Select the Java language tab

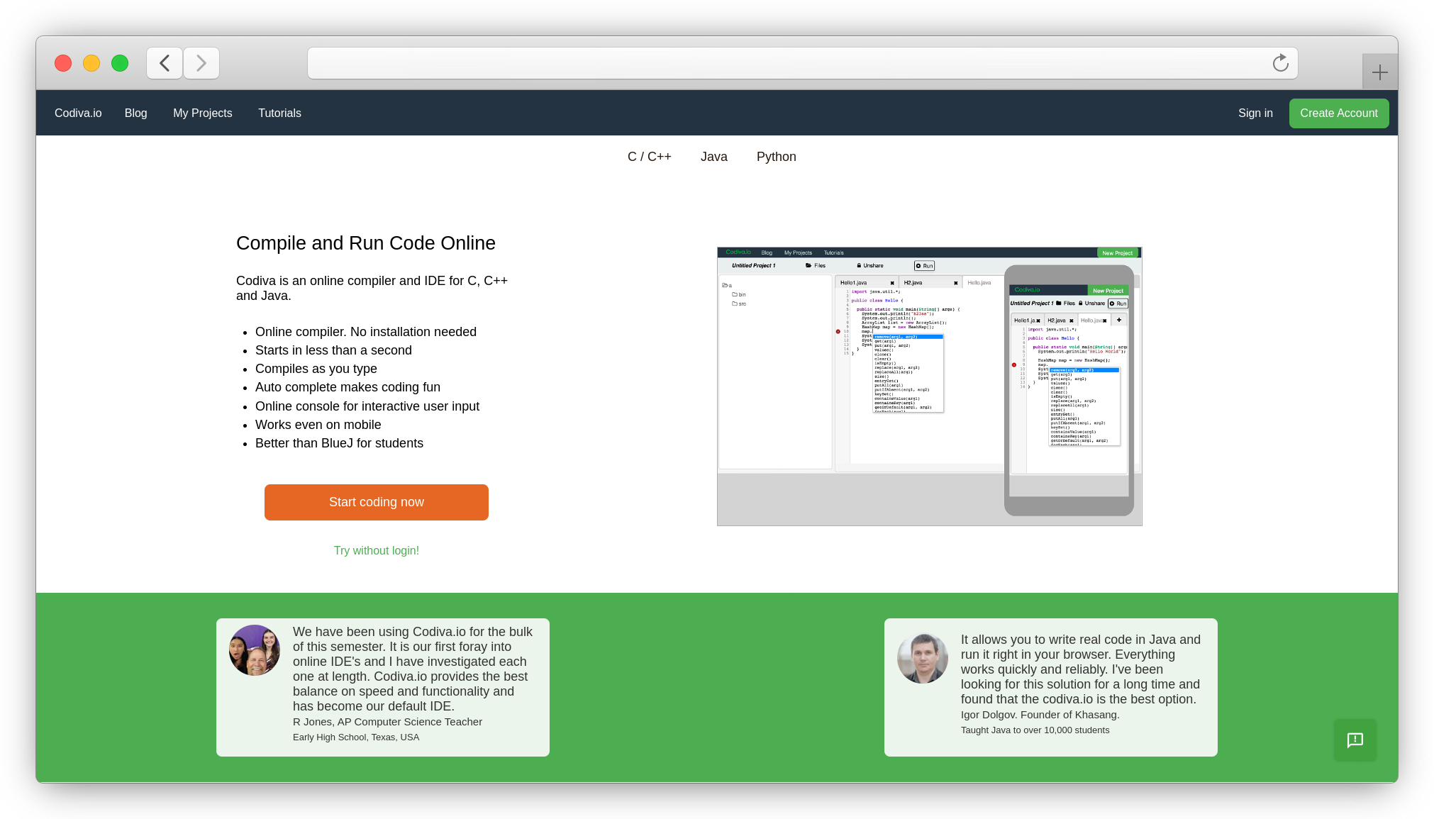(714, 157)
